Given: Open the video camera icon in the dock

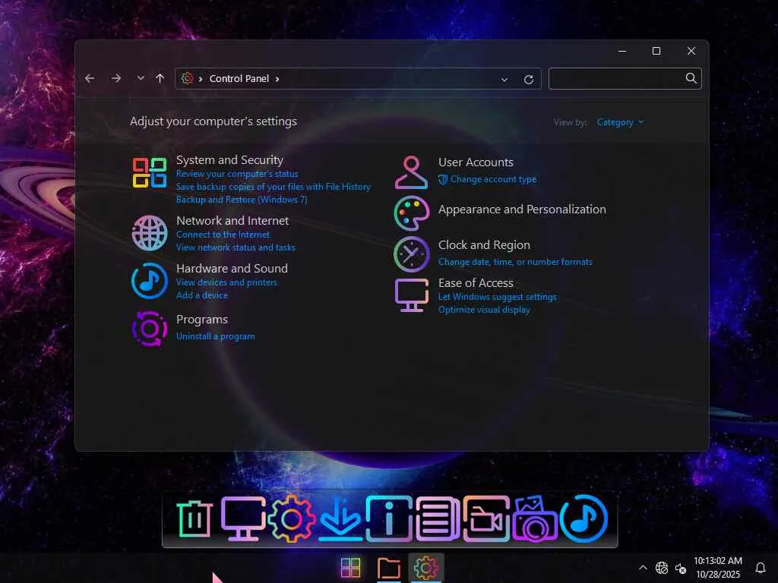Looking at the screenshot, I should pos(485,518).
